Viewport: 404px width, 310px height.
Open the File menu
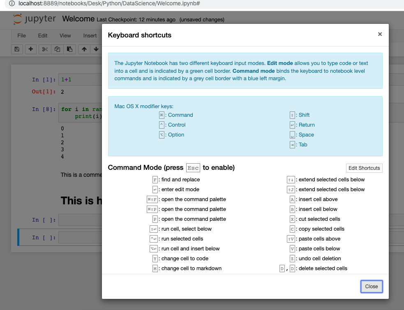(x=22, y=35)
